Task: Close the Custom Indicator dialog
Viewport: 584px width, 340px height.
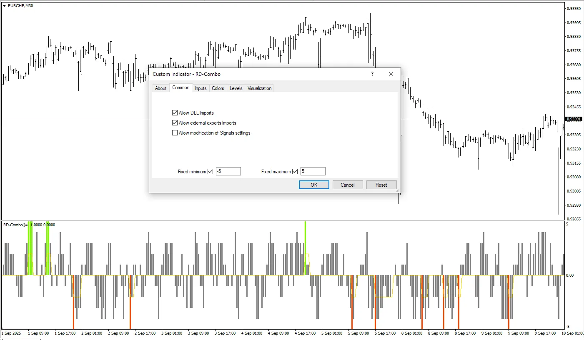Action: tap(391, 74)
